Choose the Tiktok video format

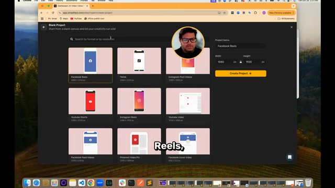click(x=139, y=65)
